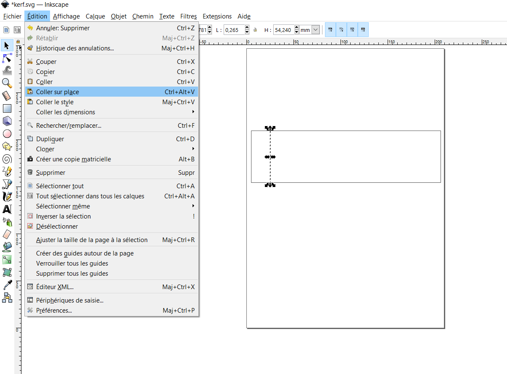Click the L width spinner arrows
507x374 pixels.
[x=246, y=30]
